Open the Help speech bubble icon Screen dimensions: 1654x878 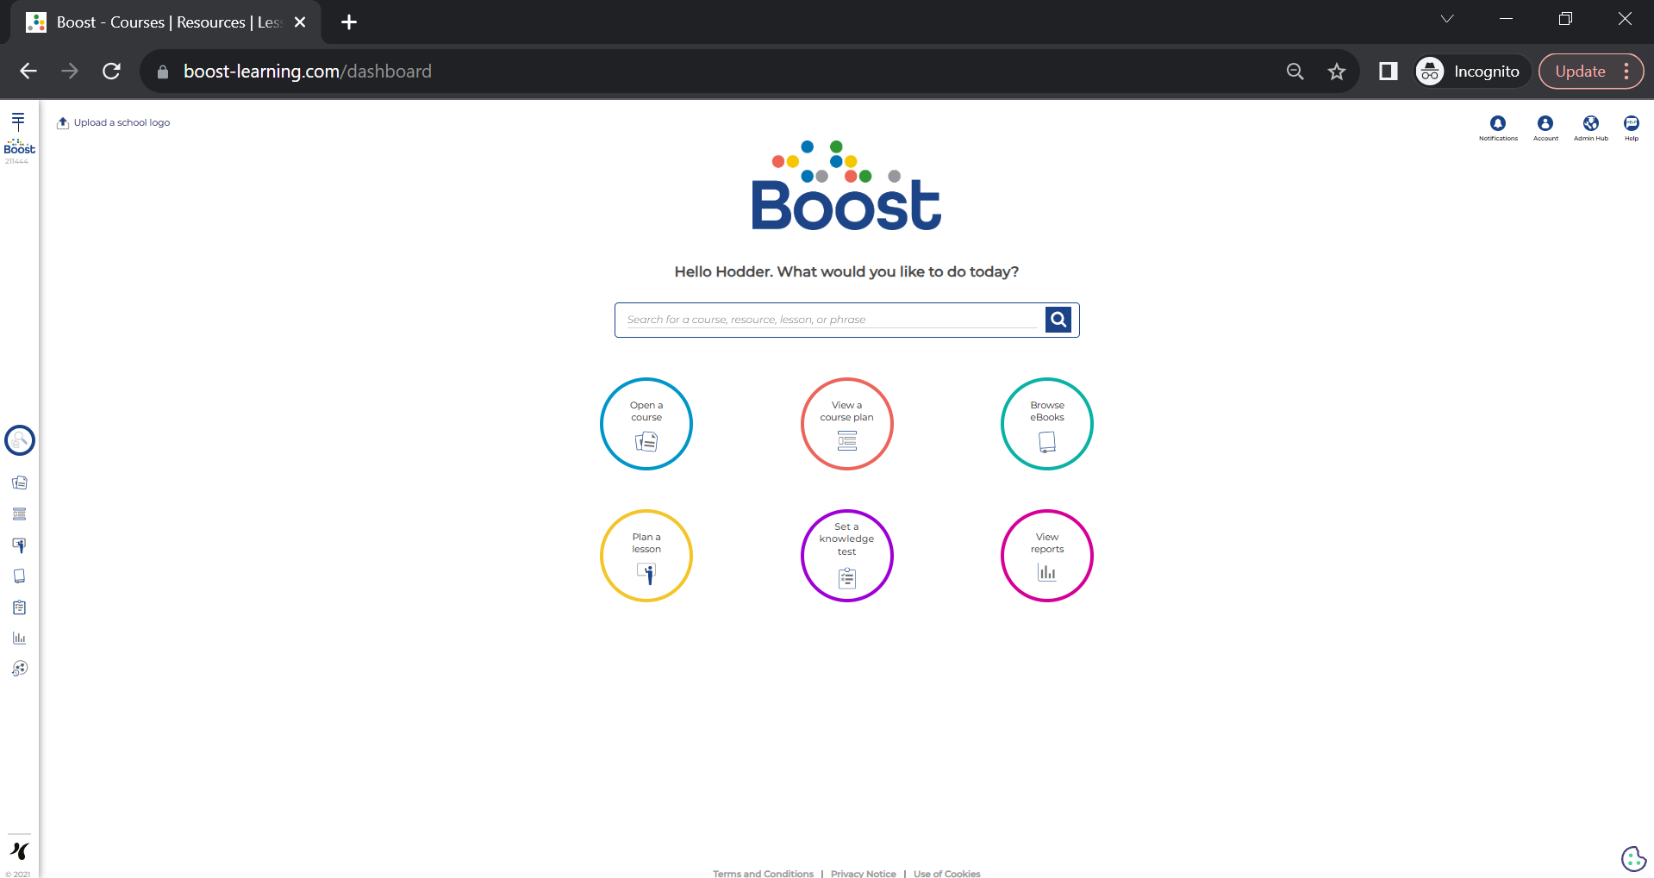(x=1631, y=124)
